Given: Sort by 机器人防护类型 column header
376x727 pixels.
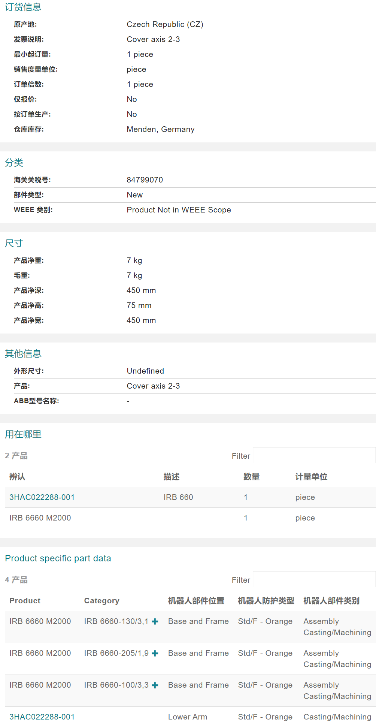Looking at the screenshot, I should [266, 601].
